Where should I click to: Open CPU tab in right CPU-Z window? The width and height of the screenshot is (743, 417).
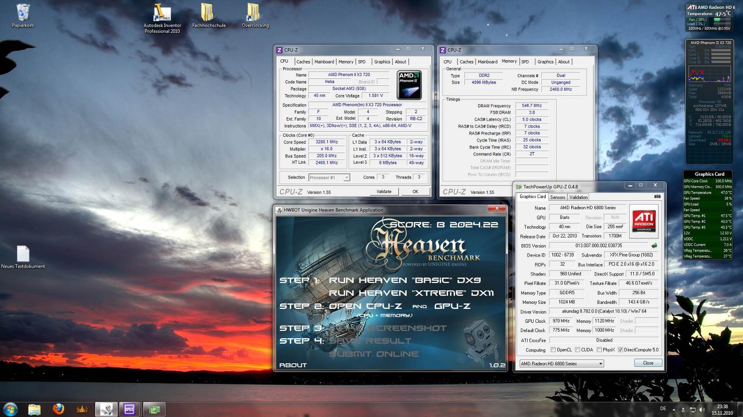click(x=447, y=62)
